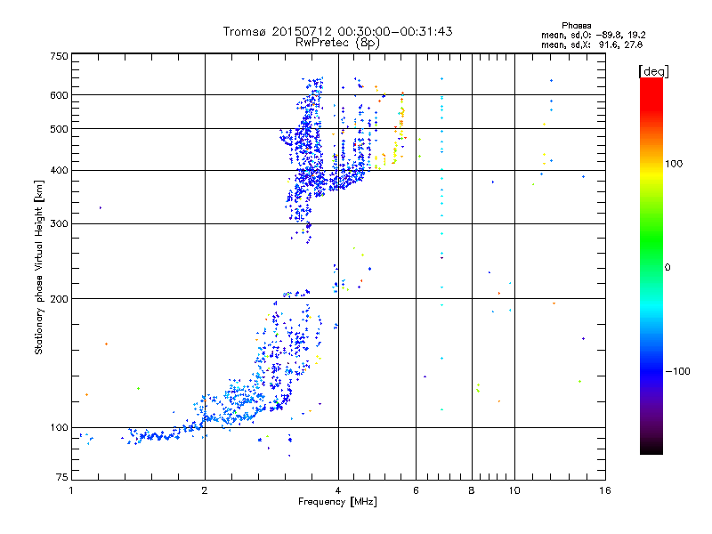Click the colorbar tick label "0"
The height and width of the screenshot is (534, 712).
click(667, 268)
